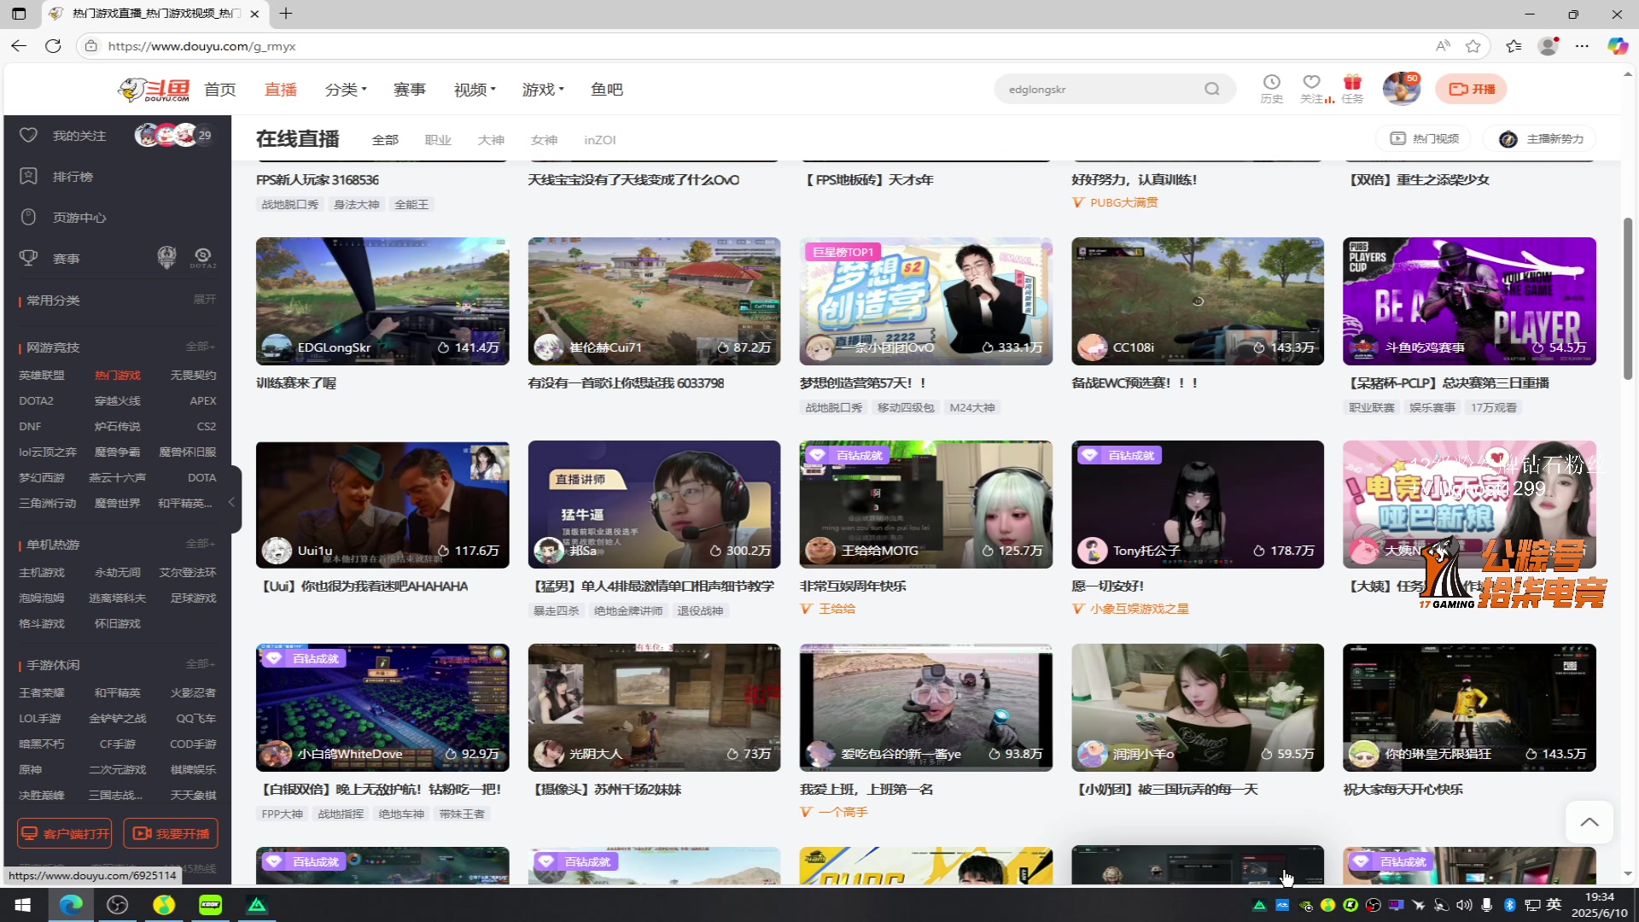
Task: Switch to the inZOI filter tab
Action: click(x=600, y=140)
